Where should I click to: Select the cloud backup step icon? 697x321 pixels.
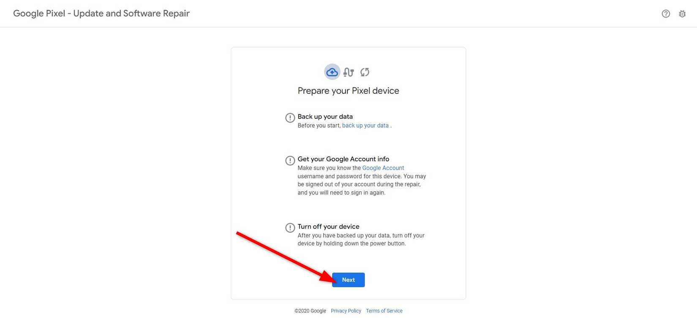click(332, 72)
